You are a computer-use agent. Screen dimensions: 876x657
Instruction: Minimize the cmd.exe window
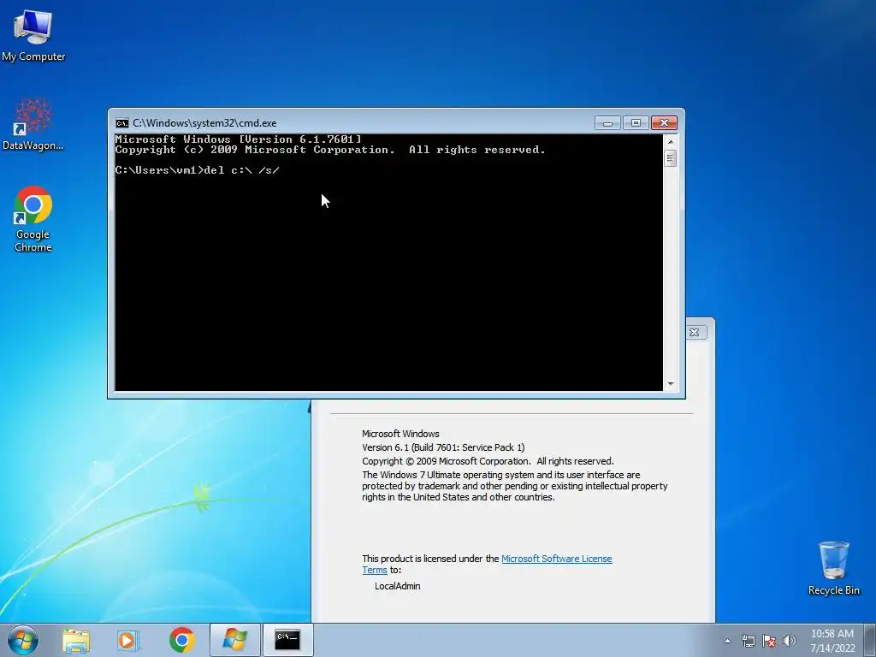[608, 123]
